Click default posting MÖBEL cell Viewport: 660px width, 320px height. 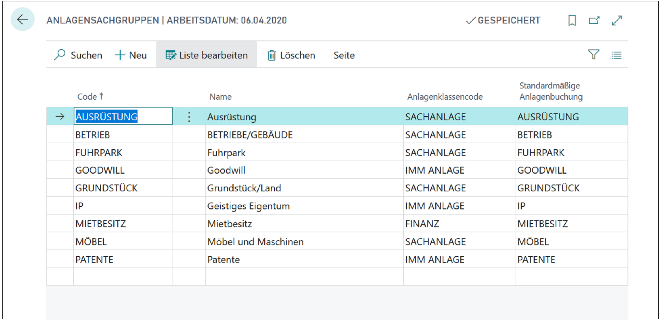(572, 241)
